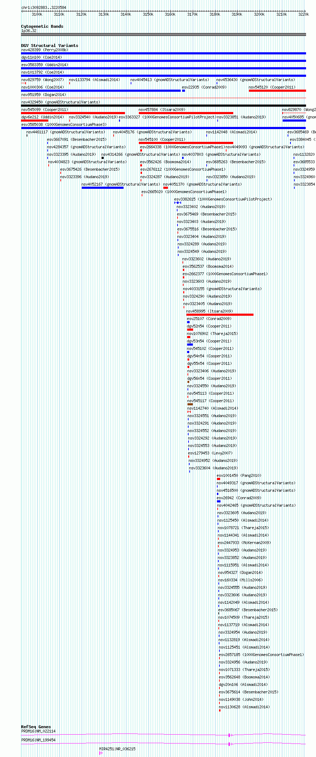
Task: Click the nsv4536430 (gnomADStructuralVariants) label
Action: (256, 80)
